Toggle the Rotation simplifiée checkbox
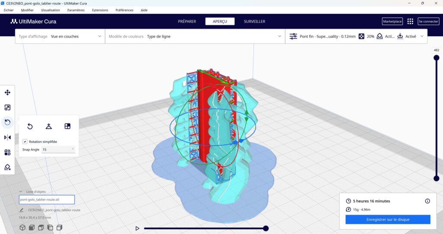Viewport: 443px width, 234px height. pos(25,142)
